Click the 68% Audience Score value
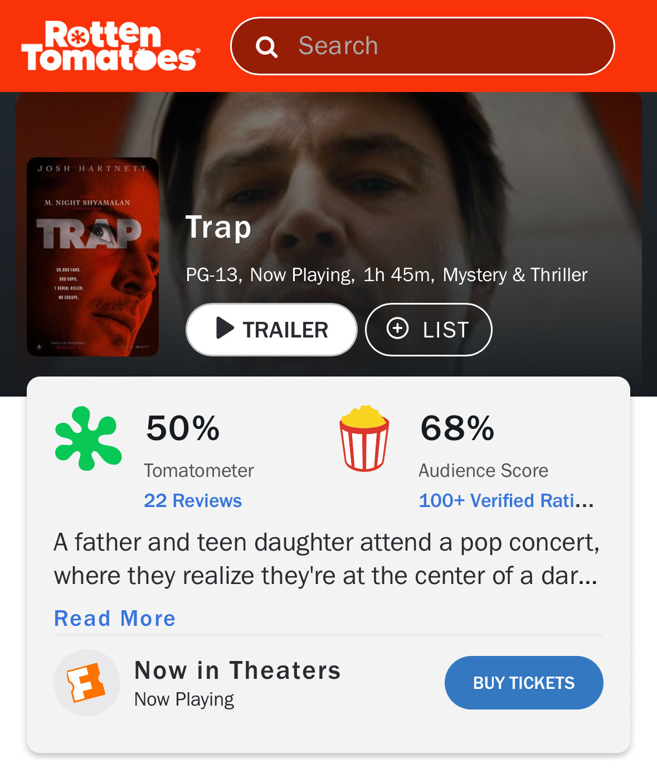 click(457, 428)
